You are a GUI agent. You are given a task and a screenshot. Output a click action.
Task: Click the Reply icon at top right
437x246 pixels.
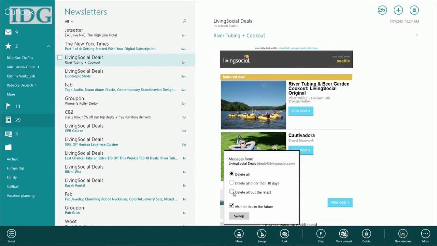coord(382,10)
